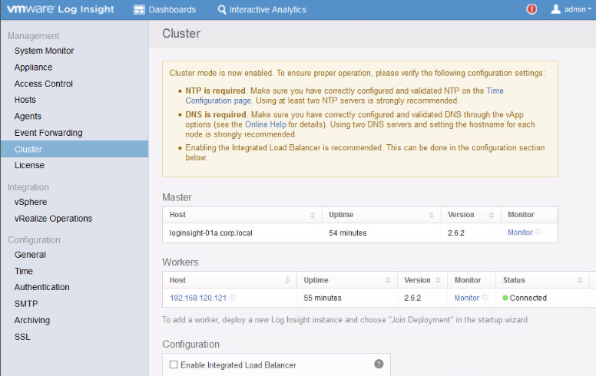Click the small icon next to worker IP
The height and width of the screenshot is (376, 596).
click(x=233, y=298)
